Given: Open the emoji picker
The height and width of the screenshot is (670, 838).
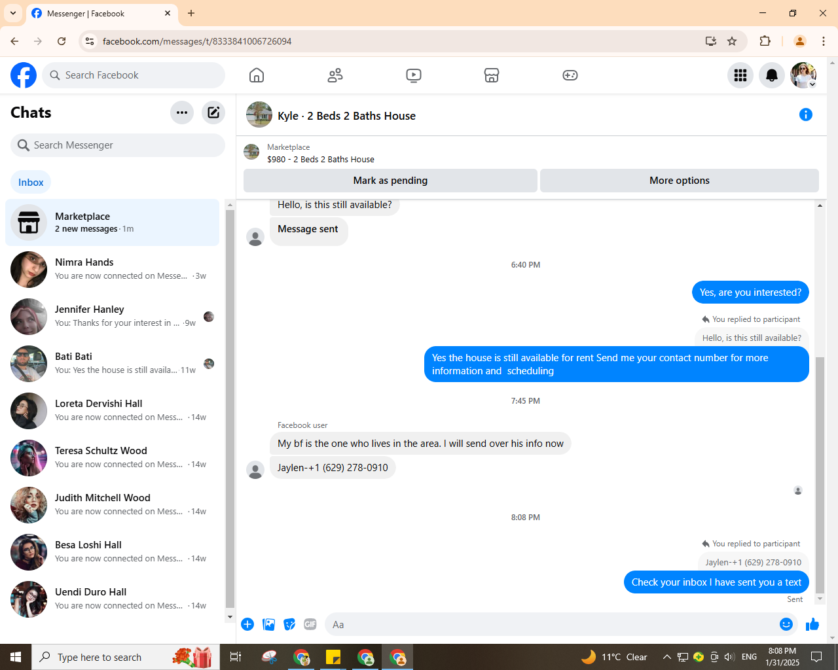Looking at the screenshot, I should pyautogui.click(x=786, y=624).
